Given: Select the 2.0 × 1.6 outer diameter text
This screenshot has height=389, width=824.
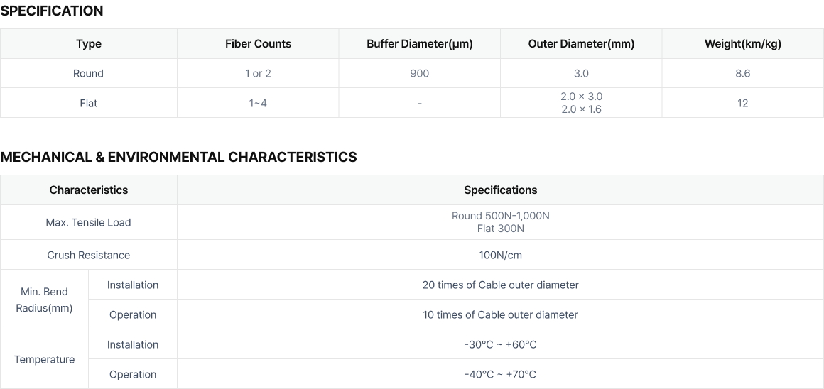Looking at the screenshot, I should coord(581,110).
